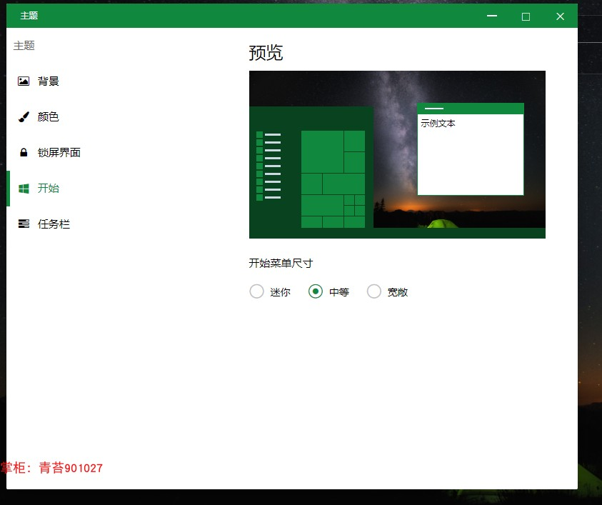Click the 主题 sidebar header text
The image size is (602, 505).
point(24,45)
